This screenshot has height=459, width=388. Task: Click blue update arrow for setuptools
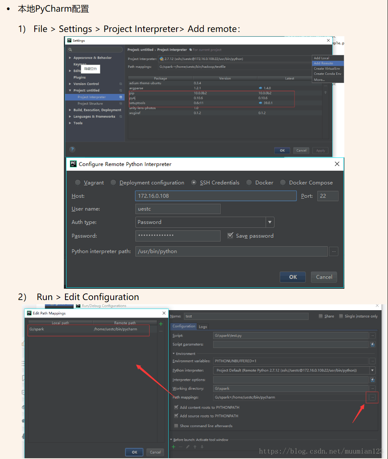point(261,103)
